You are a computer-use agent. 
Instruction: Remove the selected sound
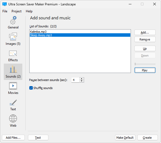point(145,39)
